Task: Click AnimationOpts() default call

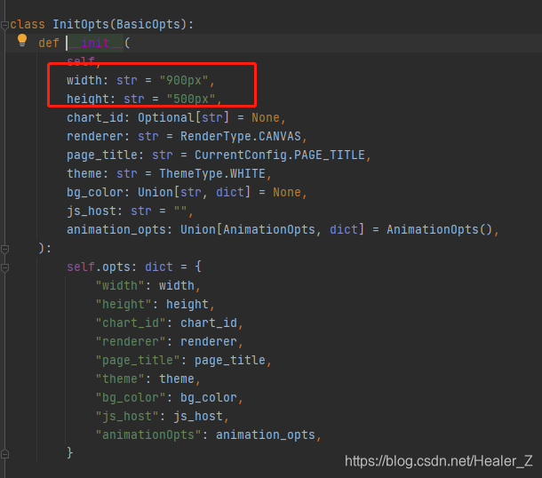Action: pyautogui.click(x=439, y=229)
